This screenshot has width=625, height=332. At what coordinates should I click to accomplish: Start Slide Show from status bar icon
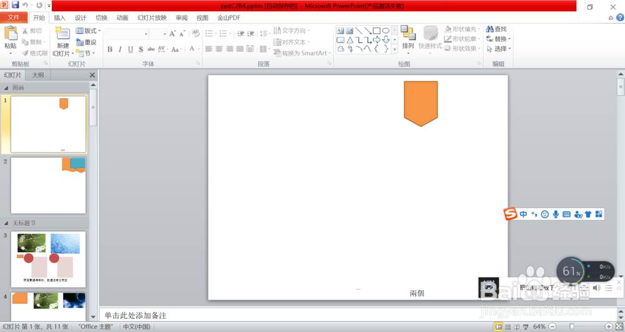tap(526, 327)
